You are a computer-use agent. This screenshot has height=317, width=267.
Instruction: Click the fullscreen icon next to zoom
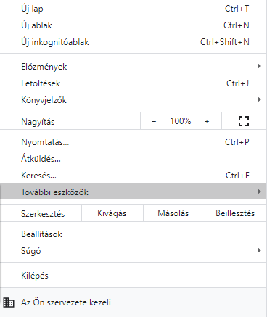pos(244,121)
